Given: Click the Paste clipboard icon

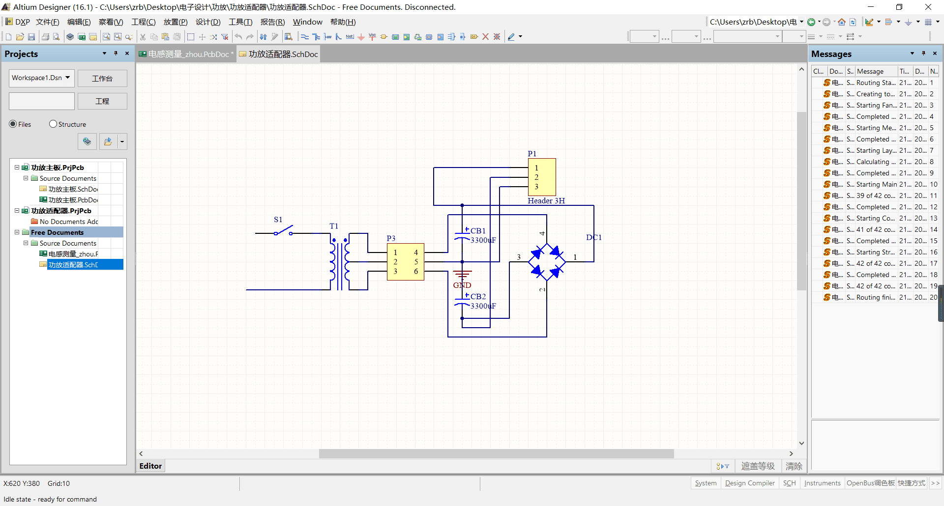Looking at the screenshot, I should coord(166,37).
